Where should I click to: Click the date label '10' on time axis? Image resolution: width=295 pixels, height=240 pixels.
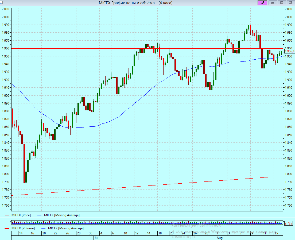click(125, 233)
